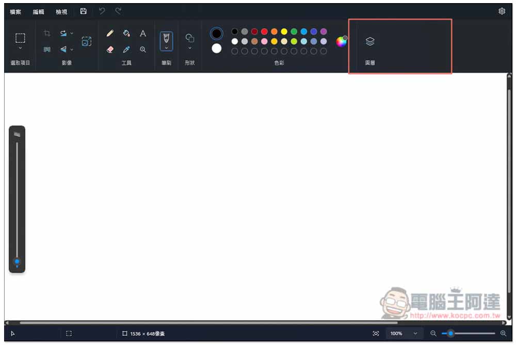The image size is (516, 345).
Task: Click the crop image icon
Action: click(x=47, y=33)
